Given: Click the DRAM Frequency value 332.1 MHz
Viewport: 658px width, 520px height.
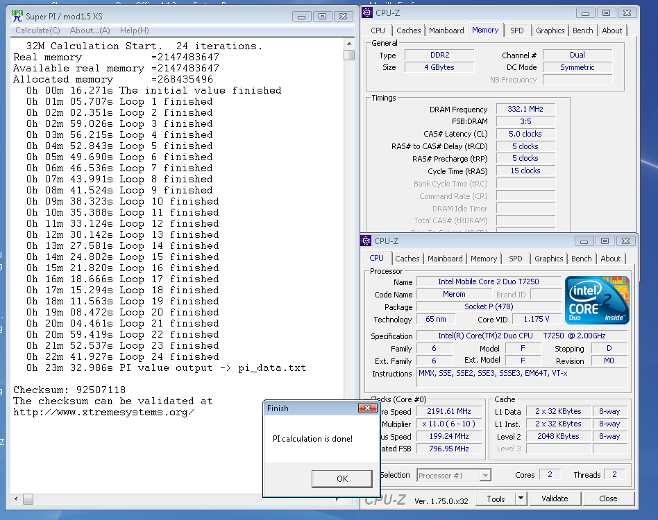Looking at the screenshot, I should [525, 109].
